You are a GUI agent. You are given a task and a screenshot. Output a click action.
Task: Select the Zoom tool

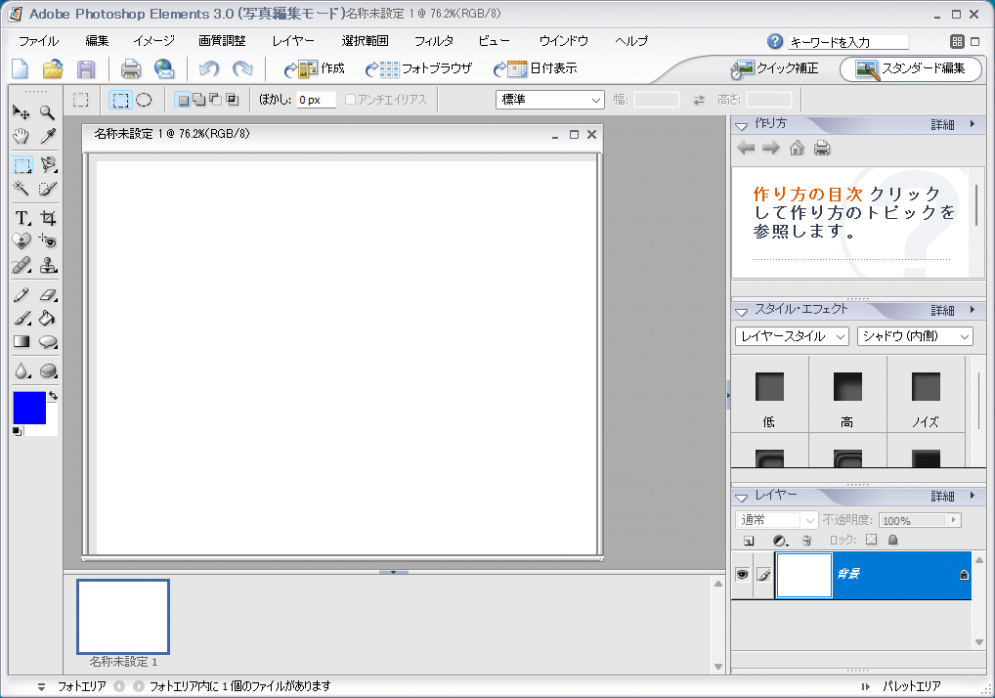47,112
